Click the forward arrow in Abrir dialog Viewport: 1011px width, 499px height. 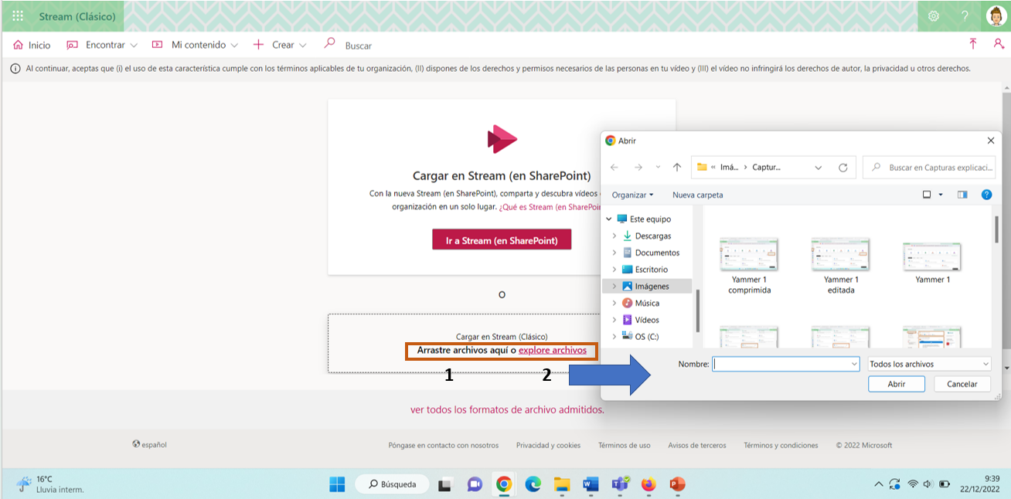pyautogui.click(x=638, y=167)
